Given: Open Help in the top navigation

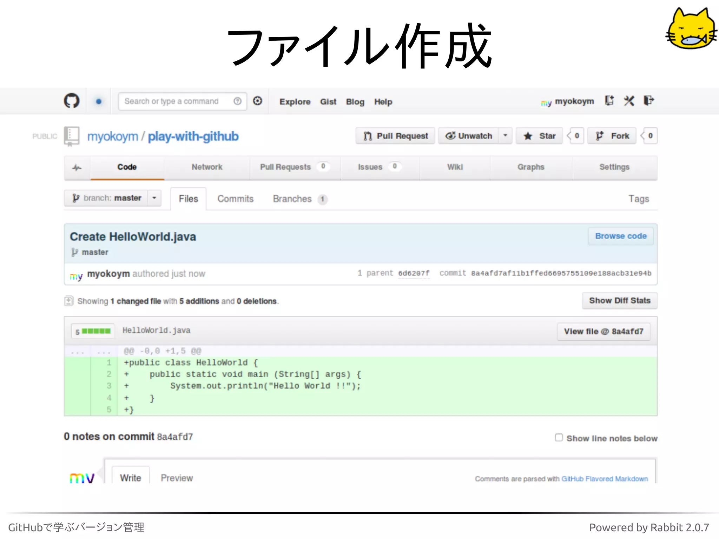Looking at the screenshot, I should tap(383, 102).
